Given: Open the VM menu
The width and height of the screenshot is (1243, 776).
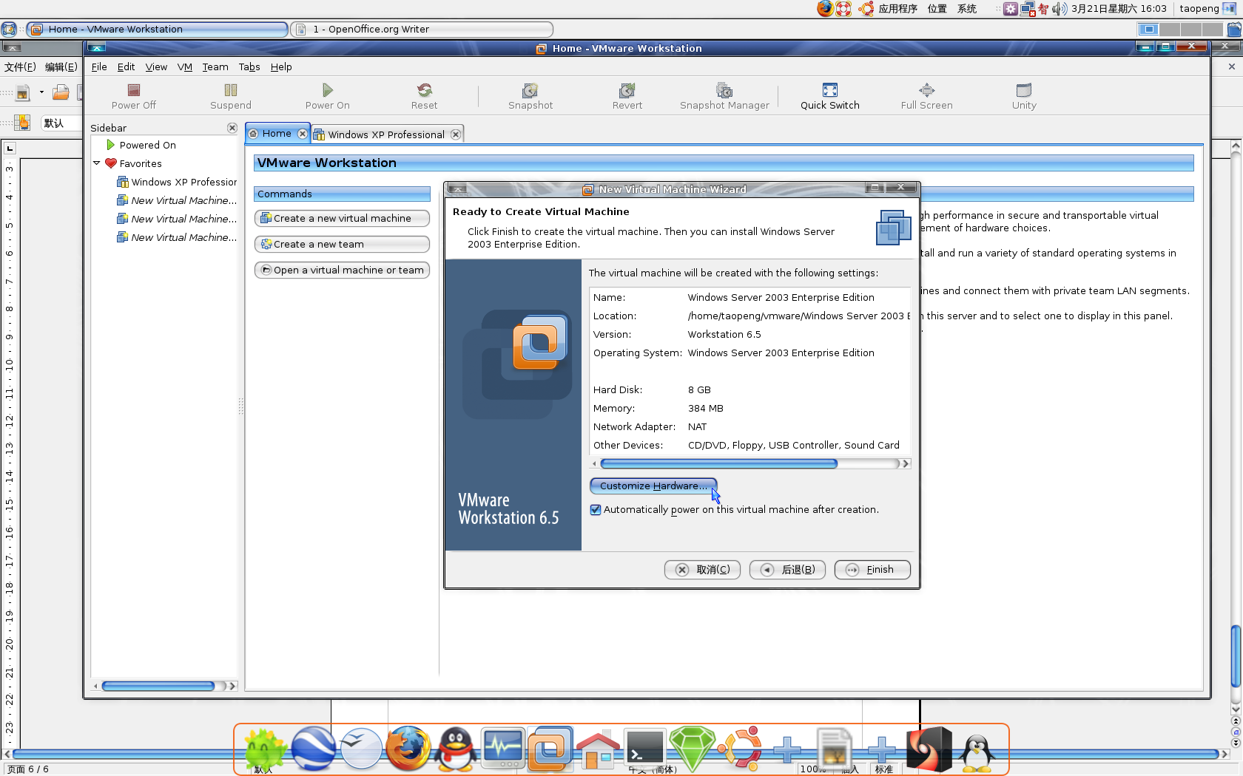Looking at the screenshot, I should pyautogui.click(x=185, y=67).
